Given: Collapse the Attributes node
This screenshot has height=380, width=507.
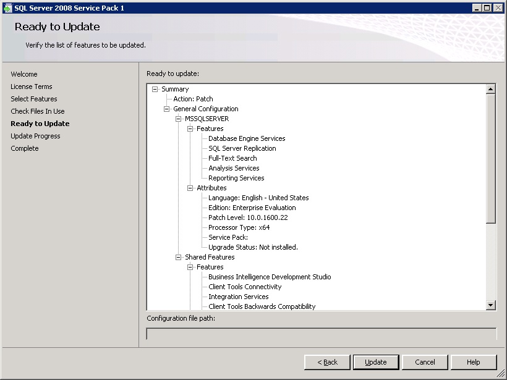Looking at the screenshot, I should (x=190, y=188).
